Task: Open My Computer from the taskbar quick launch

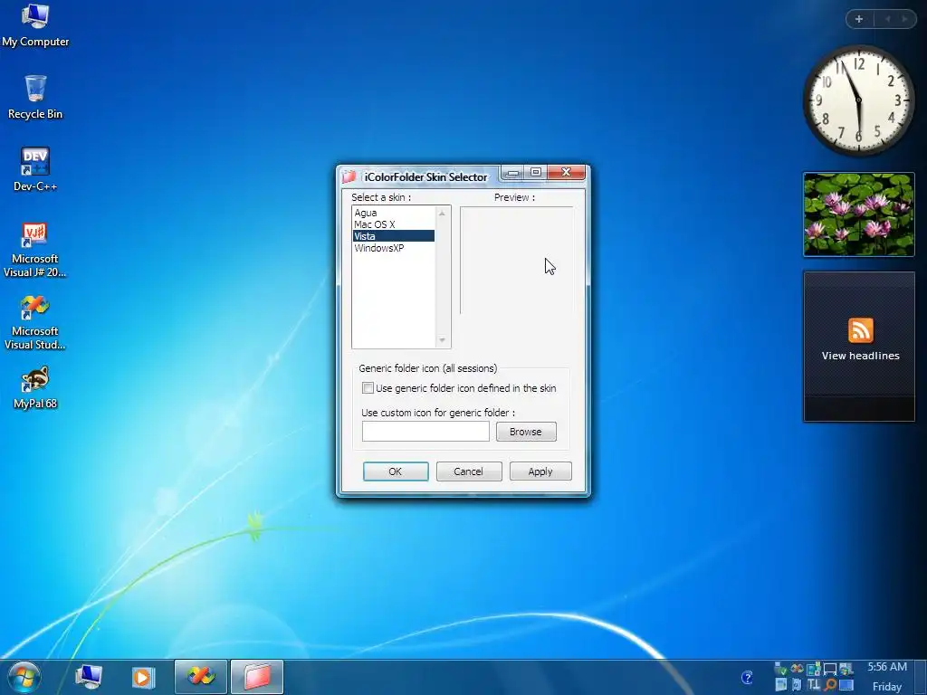Action: [89, 677]
